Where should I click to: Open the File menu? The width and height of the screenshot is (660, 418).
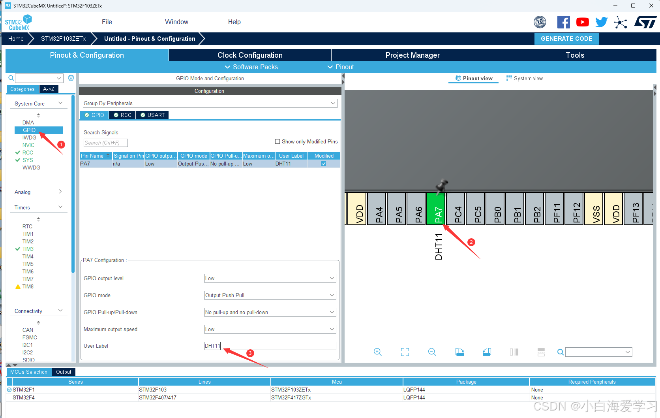point(107,22)
